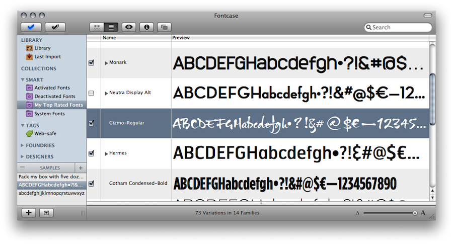This screenshot has height=244, width=453.
Task: Add a new collection with bottom plus button
Action: click(29, 213)
